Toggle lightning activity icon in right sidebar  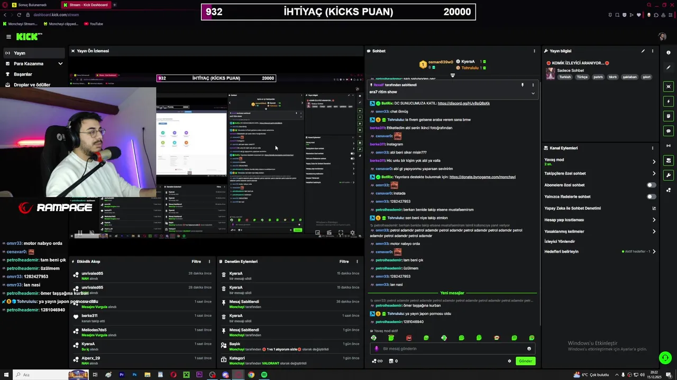tap(669, 101)
